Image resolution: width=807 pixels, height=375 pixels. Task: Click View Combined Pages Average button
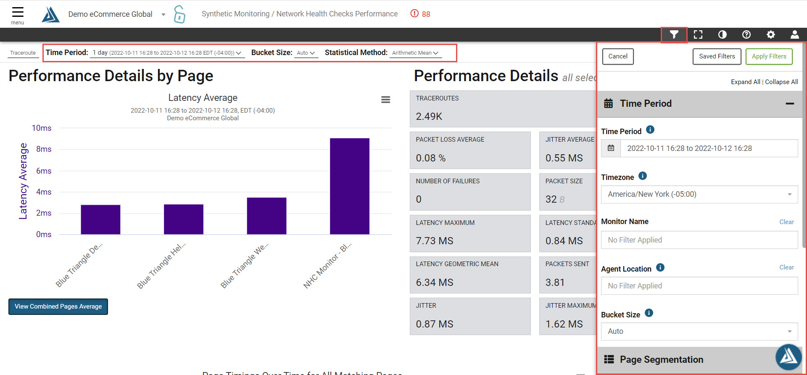coord(58,306)
